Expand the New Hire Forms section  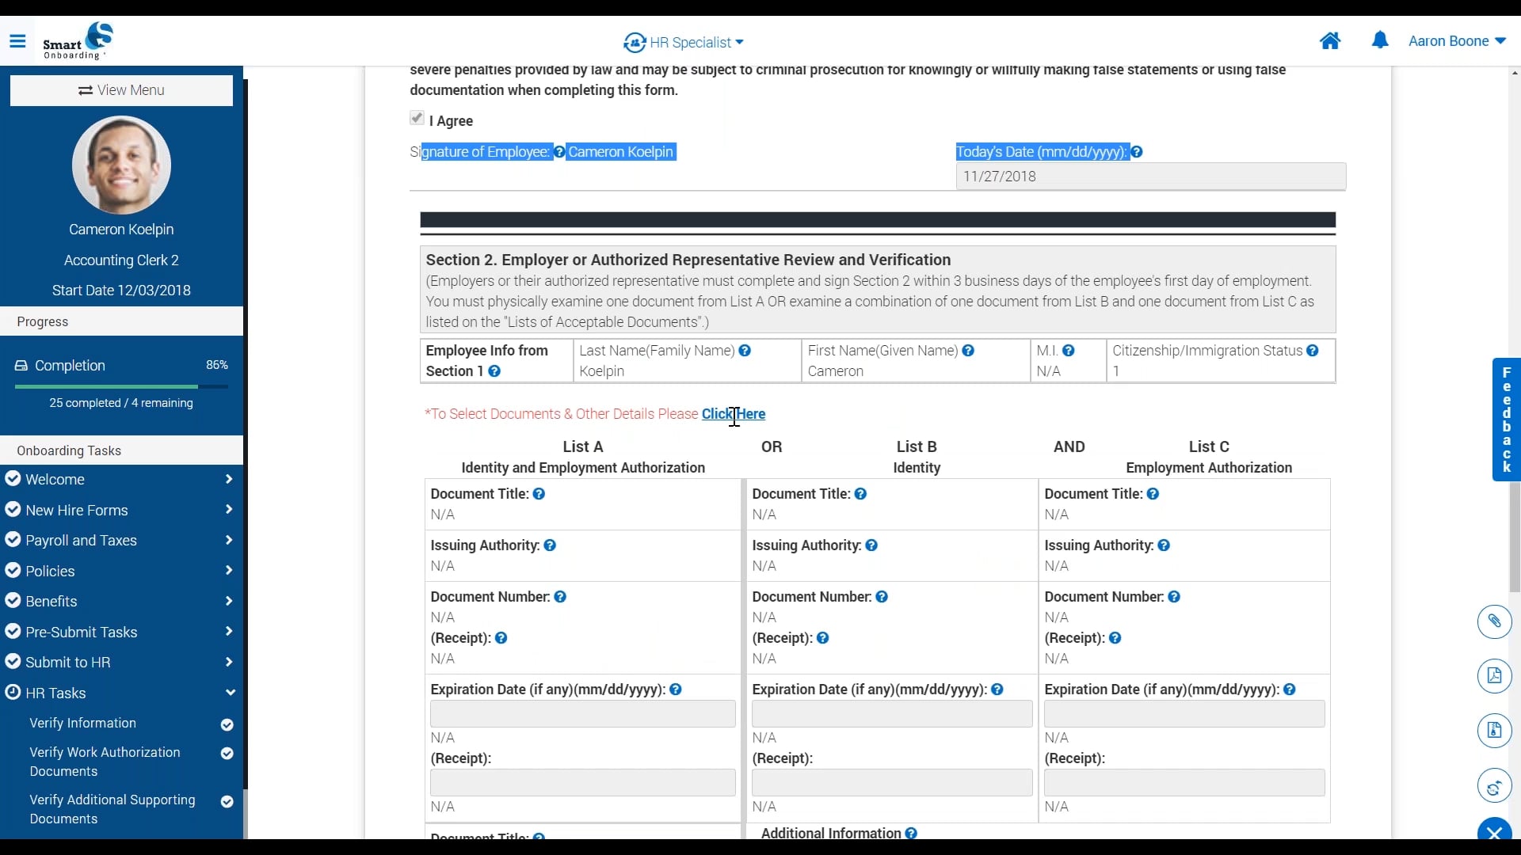pyautogui.click(x=228, y=510)
